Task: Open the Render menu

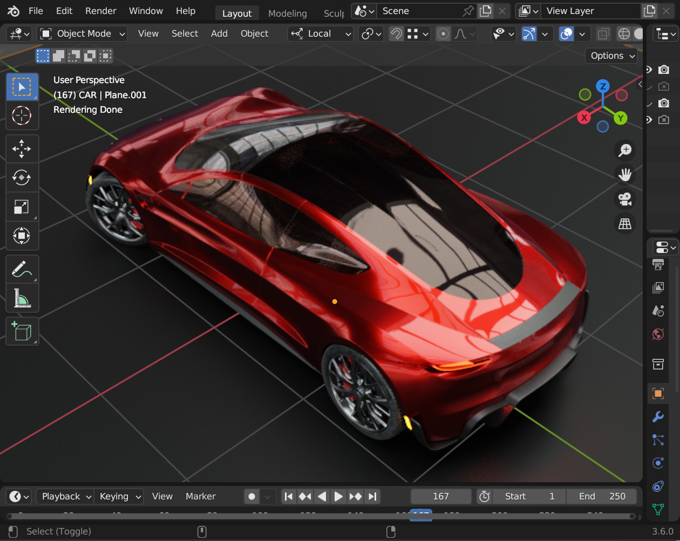Action: tap(100, 10)
